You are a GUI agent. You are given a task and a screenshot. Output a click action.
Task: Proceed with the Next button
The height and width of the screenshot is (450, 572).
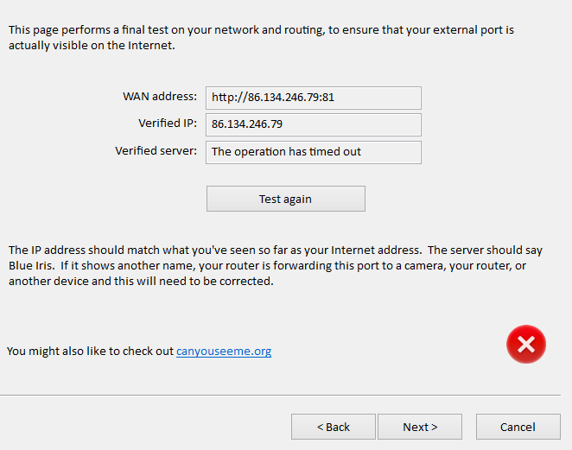pos(420,427)
